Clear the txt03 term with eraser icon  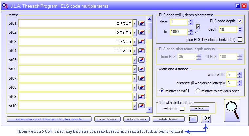142,42
